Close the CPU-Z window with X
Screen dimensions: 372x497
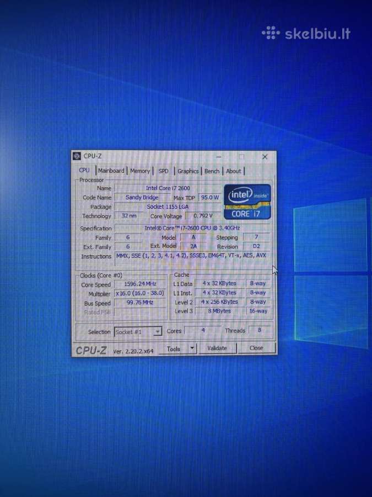[265, 157]
